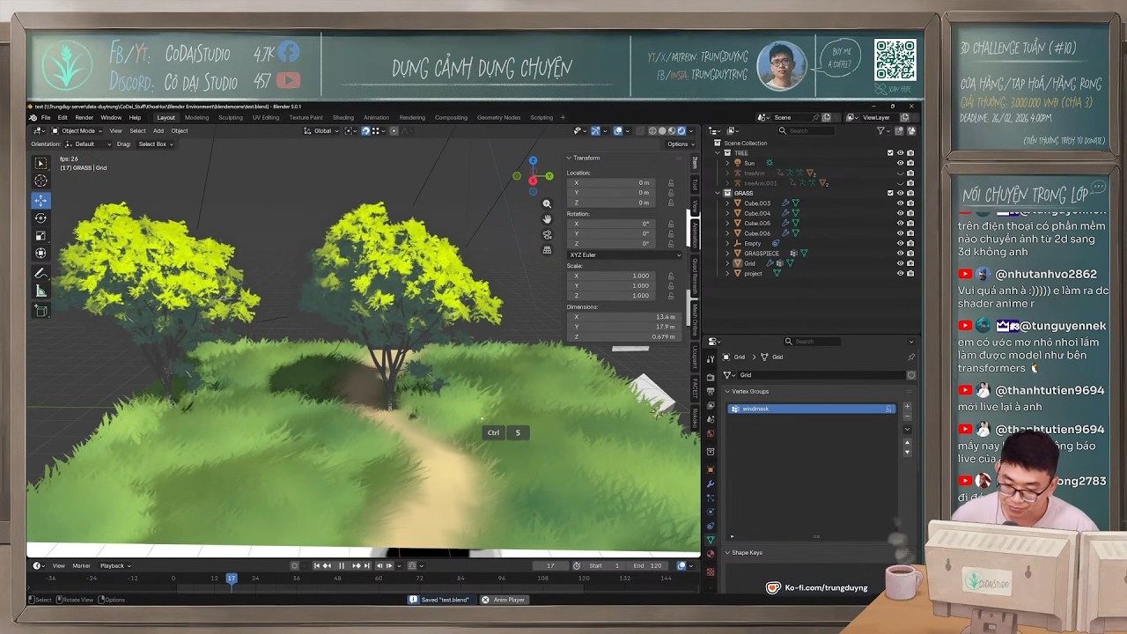
Task: Activate the Rotate tool
Action: pos(41,217)
